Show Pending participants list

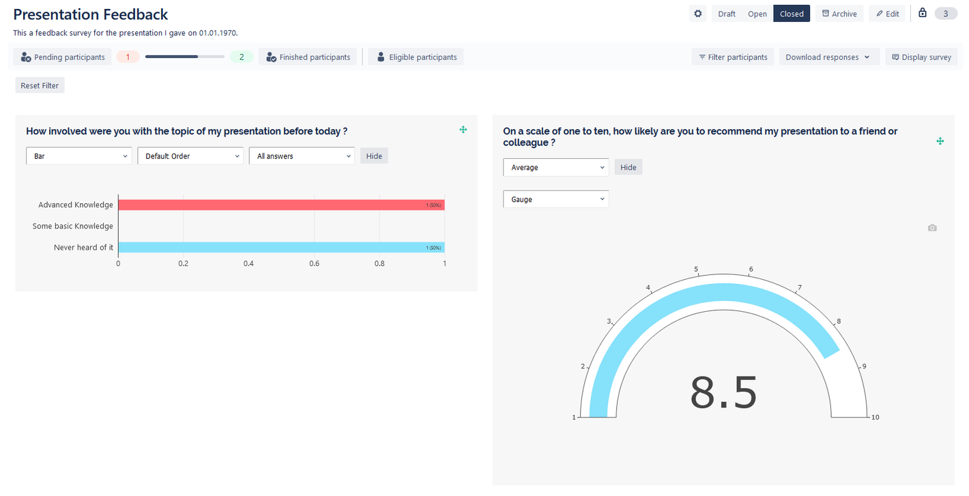[63, 57]
